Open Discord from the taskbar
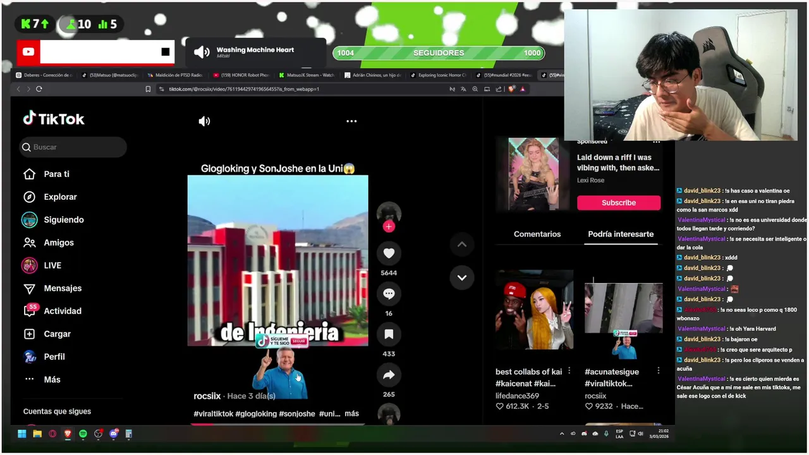 113,434
